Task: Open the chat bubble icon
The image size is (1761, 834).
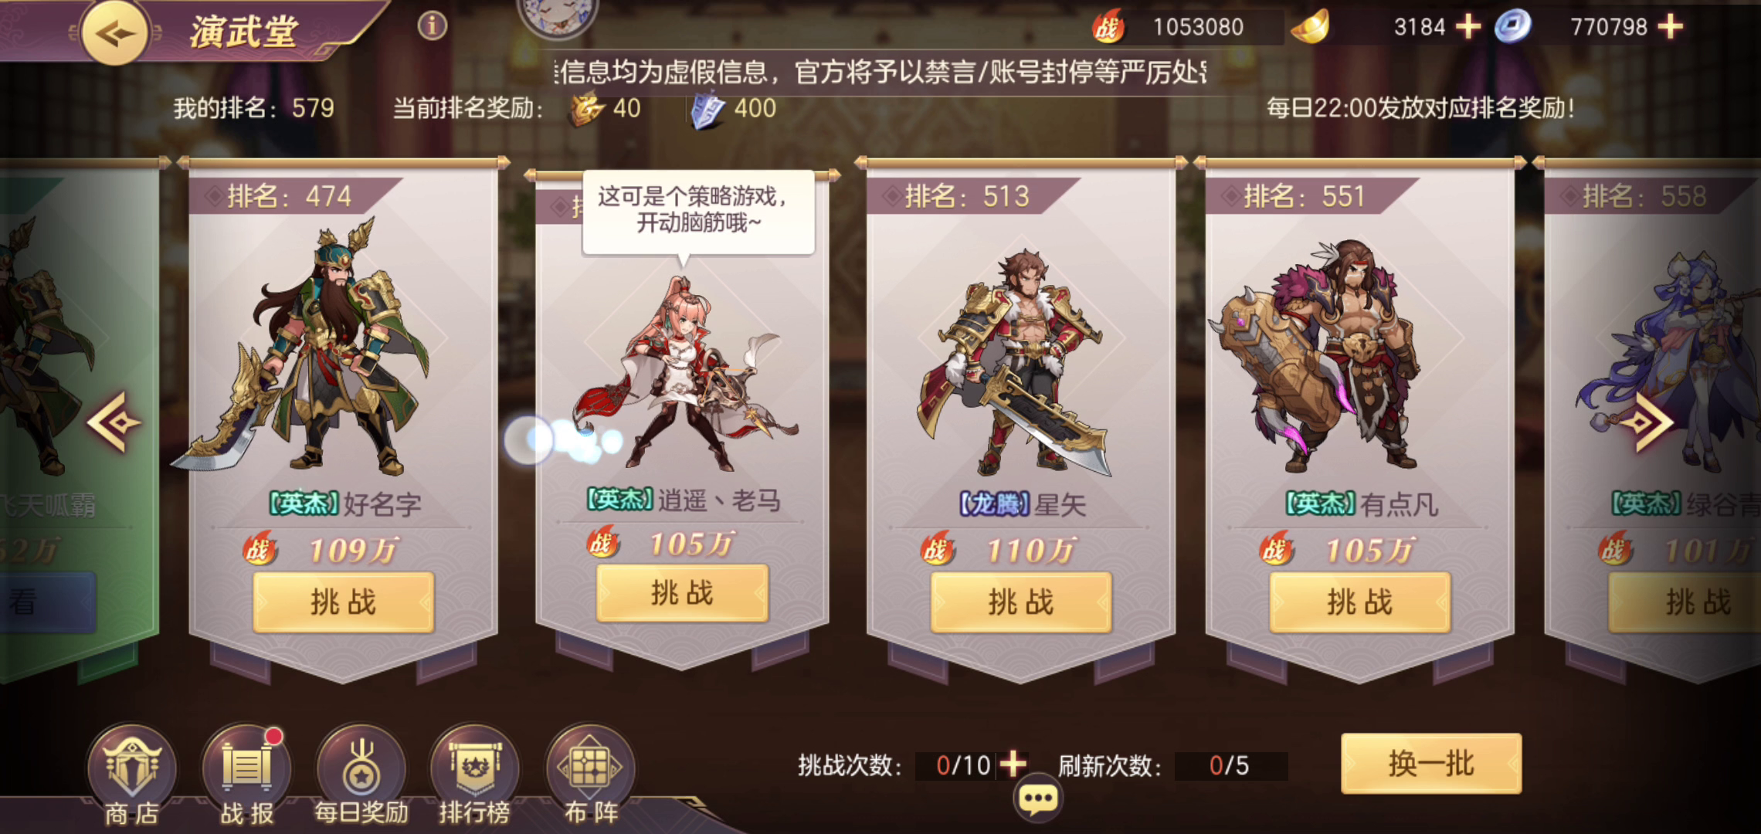Action: [1038, 798]
